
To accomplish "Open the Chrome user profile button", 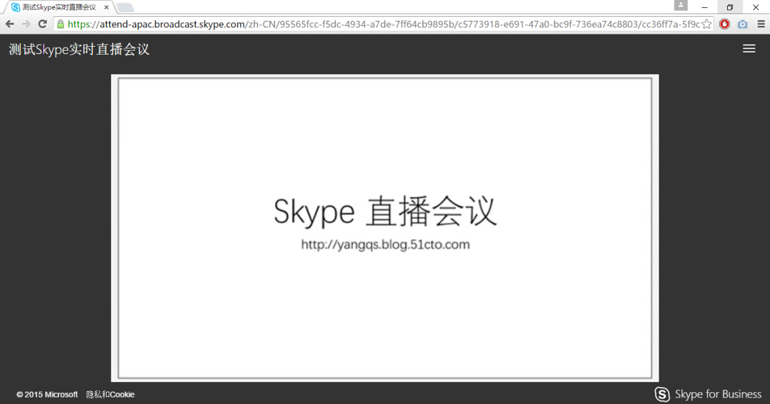I will tap(681, 5).
